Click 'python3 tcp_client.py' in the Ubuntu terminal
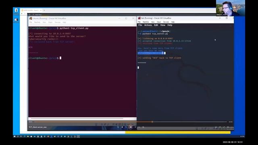The image size is (258, 145). tap(74, 28)
